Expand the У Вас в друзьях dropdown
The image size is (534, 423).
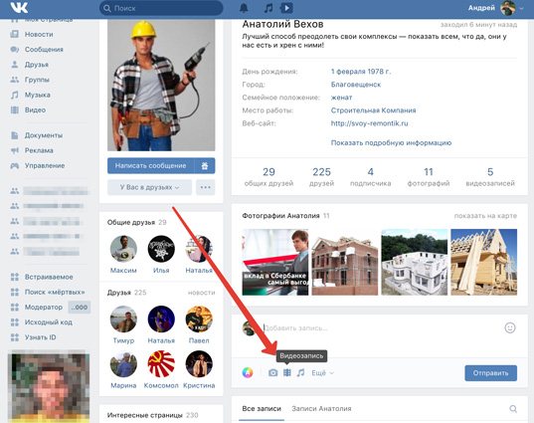click(149, 187)
